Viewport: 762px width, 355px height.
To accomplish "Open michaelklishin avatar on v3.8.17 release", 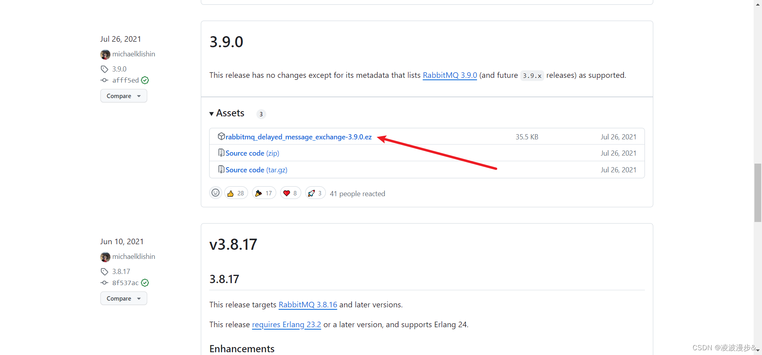I will pos(105,257).
